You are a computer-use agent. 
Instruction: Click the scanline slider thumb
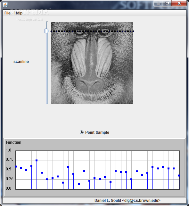click(47, 31)
